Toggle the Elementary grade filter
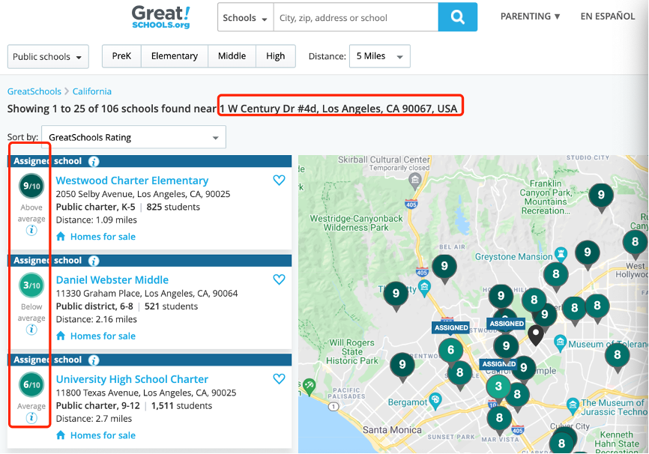 tap(175, 56)
